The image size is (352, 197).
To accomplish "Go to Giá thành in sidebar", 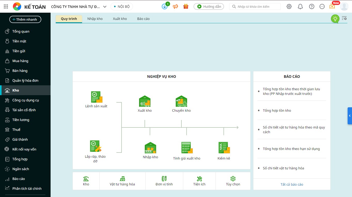I will 25,139.
